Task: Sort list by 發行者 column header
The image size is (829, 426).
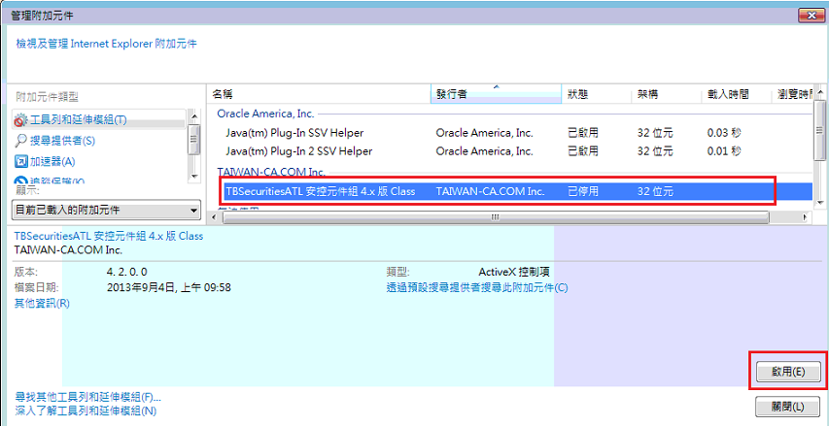Action: pyautogui.click(x=496, y=94)
